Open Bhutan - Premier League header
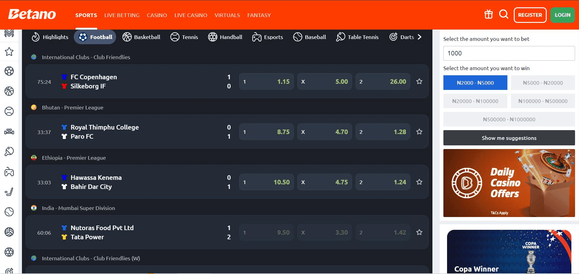The image size is (579, 274). 73,108
